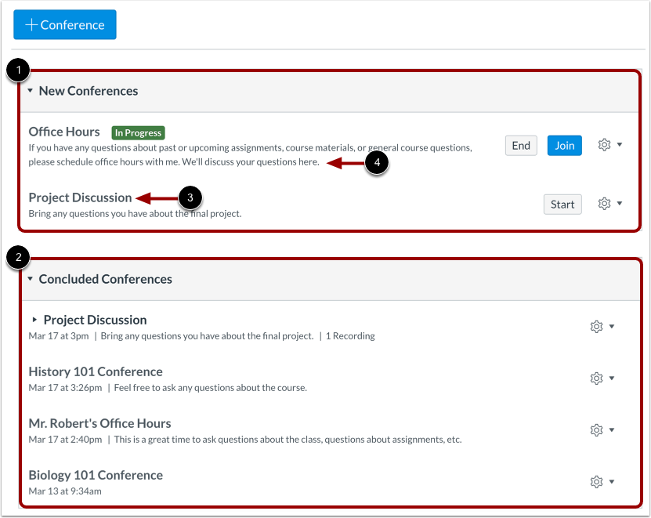This screenshot has width=651, height=518.
Task: Open settings gear for Biology 101 Conference
Action: tap(596, 481)
